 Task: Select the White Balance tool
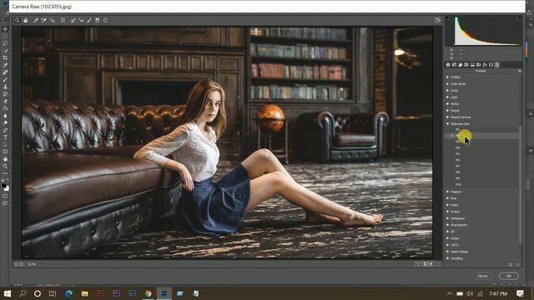point(36,20)
